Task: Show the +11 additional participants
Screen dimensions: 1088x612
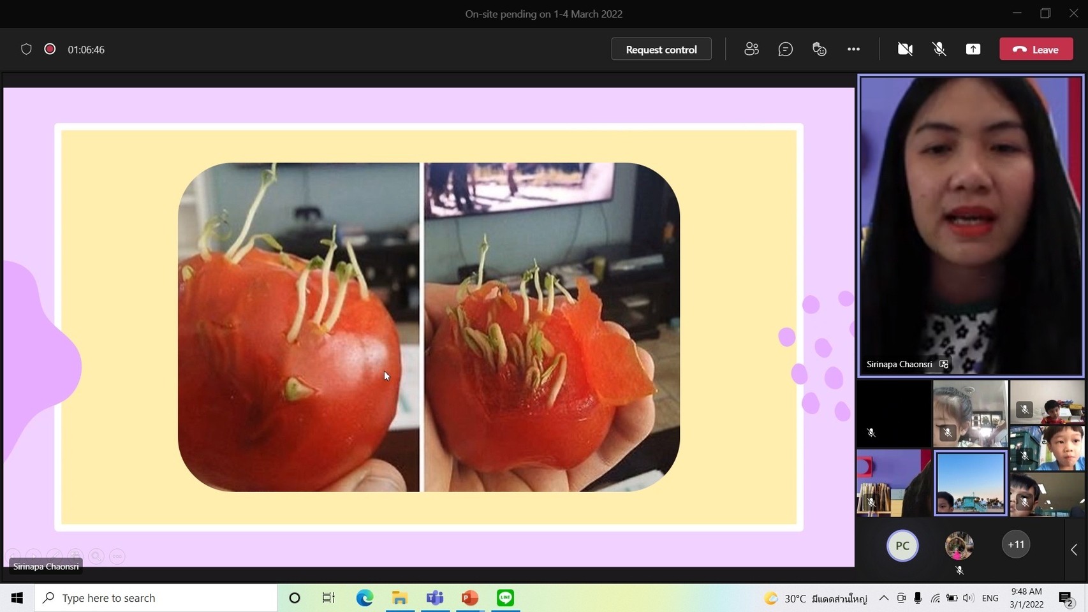Action: (1016, 544)
